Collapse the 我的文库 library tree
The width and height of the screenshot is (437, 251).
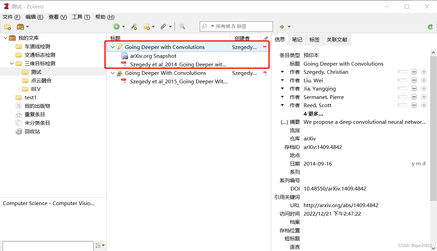(5, 38)
